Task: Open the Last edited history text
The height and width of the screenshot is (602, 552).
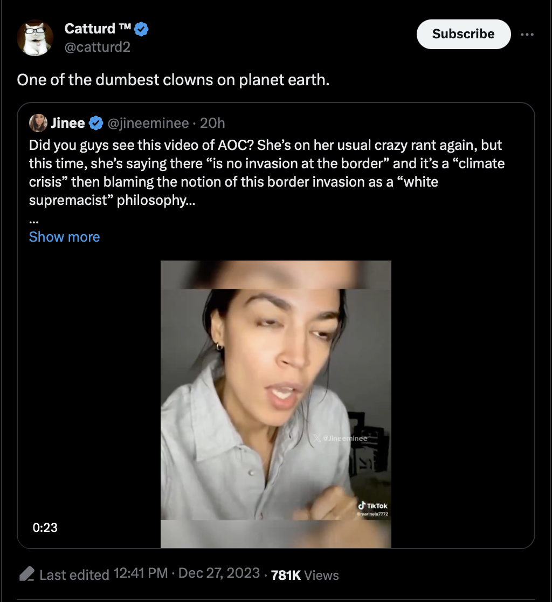Action: coord(74,574)
